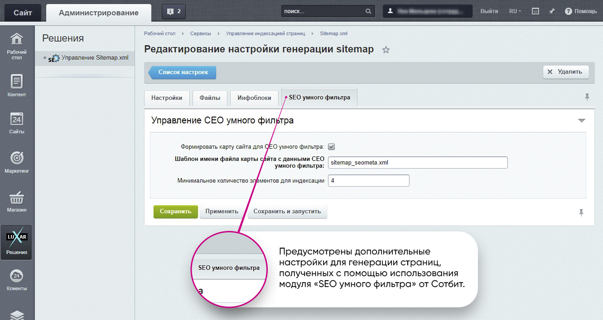This screenshot has height=320, width=603.
Task: Click the green Сохранить button
Action: pyautogui.click(x=175, y=212)
